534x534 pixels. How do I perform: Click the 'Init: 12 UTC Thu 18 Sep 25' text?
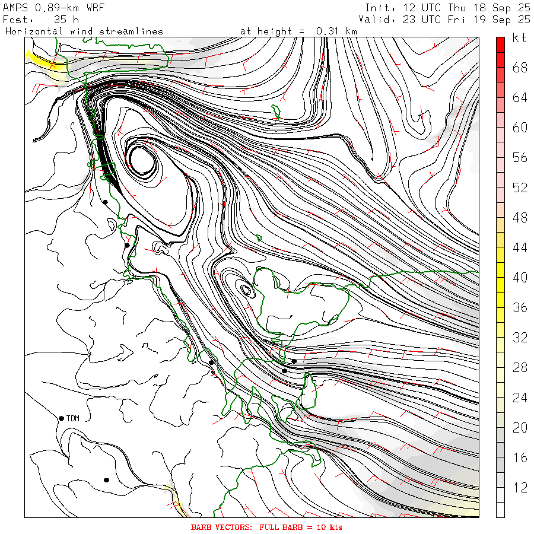[x=447, y=7]
